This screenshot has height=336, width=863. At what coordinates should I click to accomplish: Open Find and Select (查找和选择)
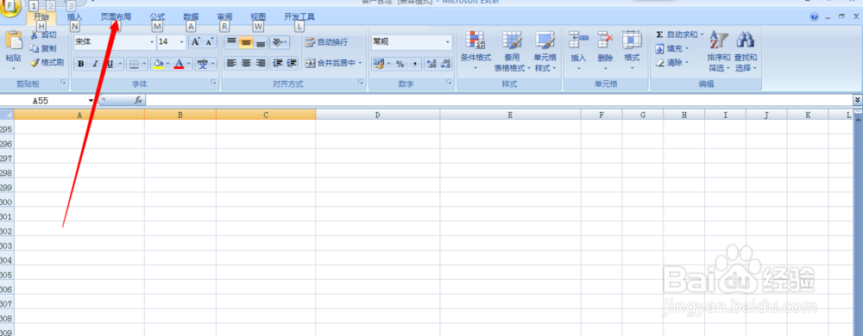[746, 51]
